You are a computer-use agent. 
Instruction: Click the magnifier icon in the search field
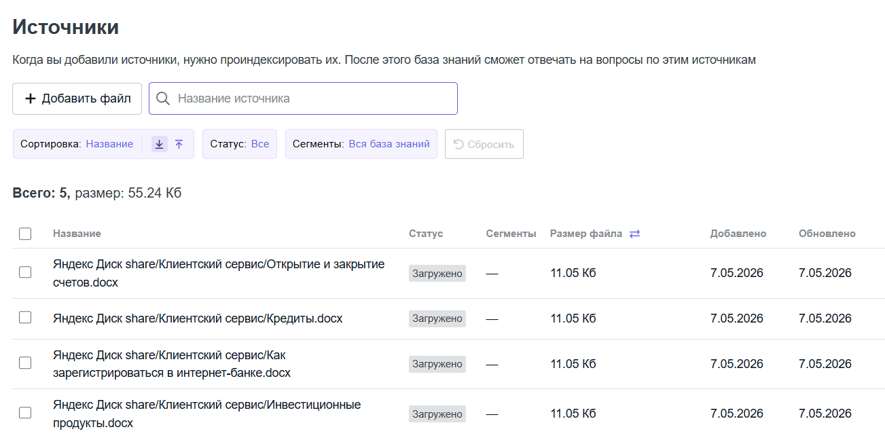163,98
